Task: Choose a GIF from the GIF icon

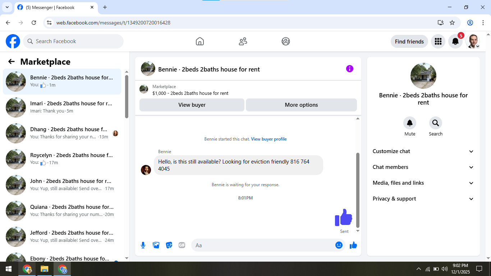Action: click(182, 245)
